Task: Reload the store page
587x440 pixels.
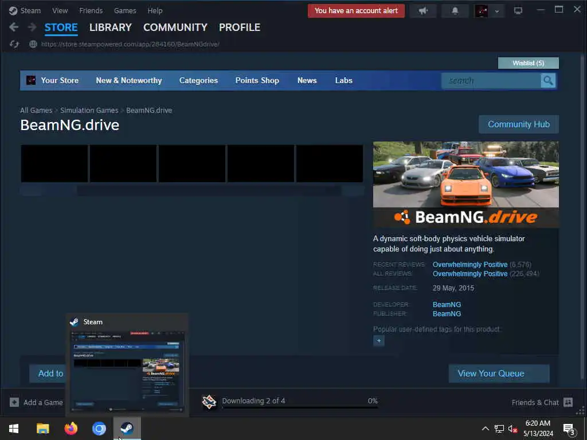Action: click(14, 44)
